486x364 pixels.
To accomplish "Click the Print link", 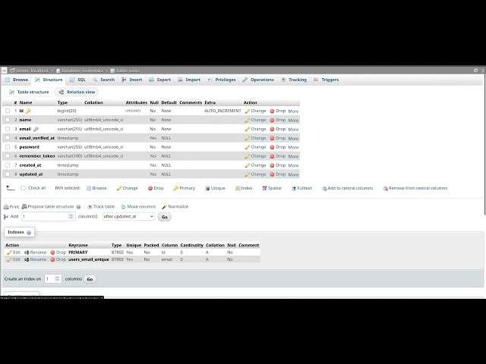I will pyautogui.click(x=11, y=206).
